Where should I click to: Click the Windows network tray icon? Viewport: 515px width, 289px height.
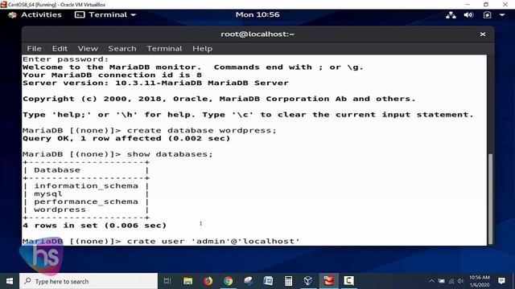point(451,281)
